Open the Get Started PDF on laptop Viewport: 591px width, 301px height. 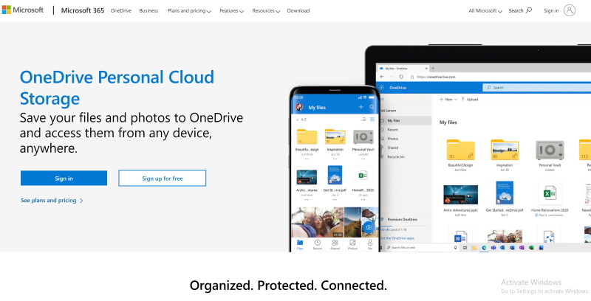(505, 193)
